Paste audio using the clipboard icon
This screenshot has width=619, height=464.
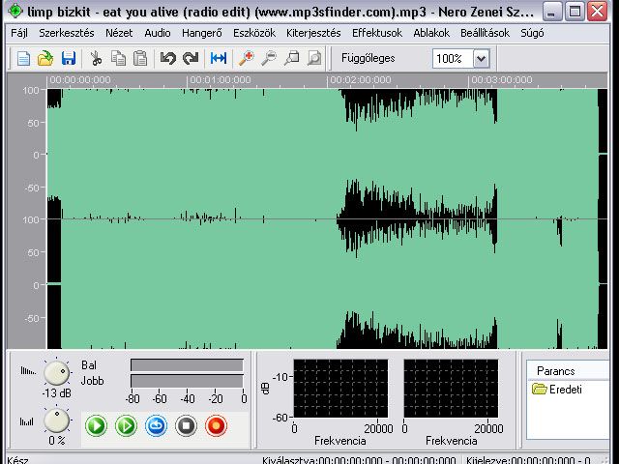coord(140,58)
